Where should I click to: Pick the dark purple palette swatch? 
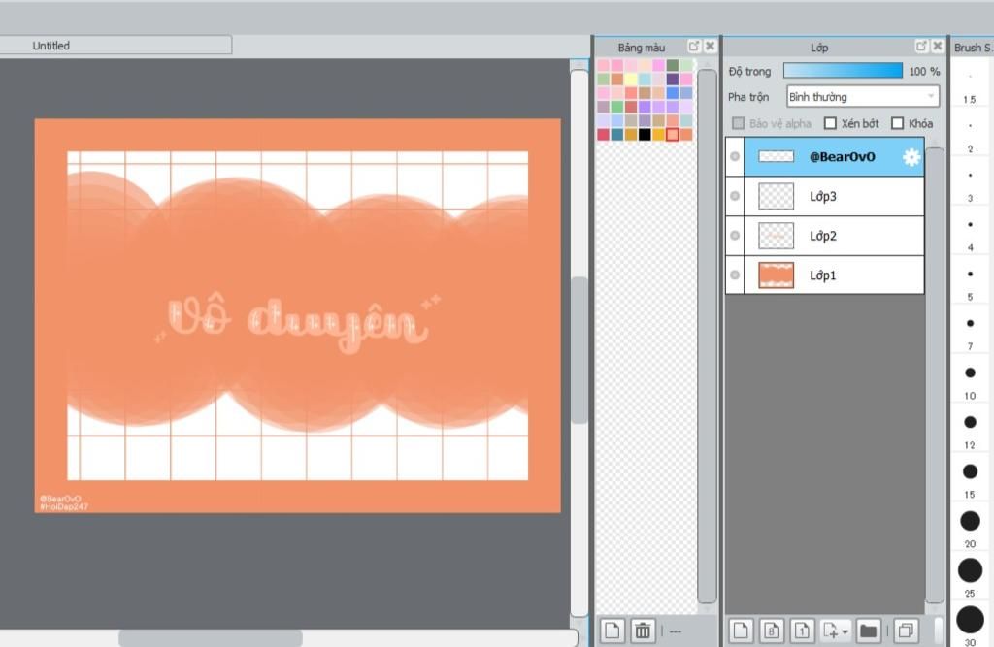tap(672, 80)
